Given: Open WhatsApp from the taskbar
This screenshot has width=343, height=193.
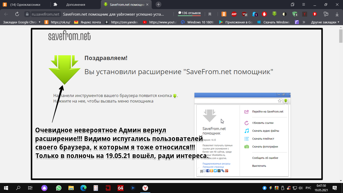Looking at the screenshot, I should pos(59,188).
